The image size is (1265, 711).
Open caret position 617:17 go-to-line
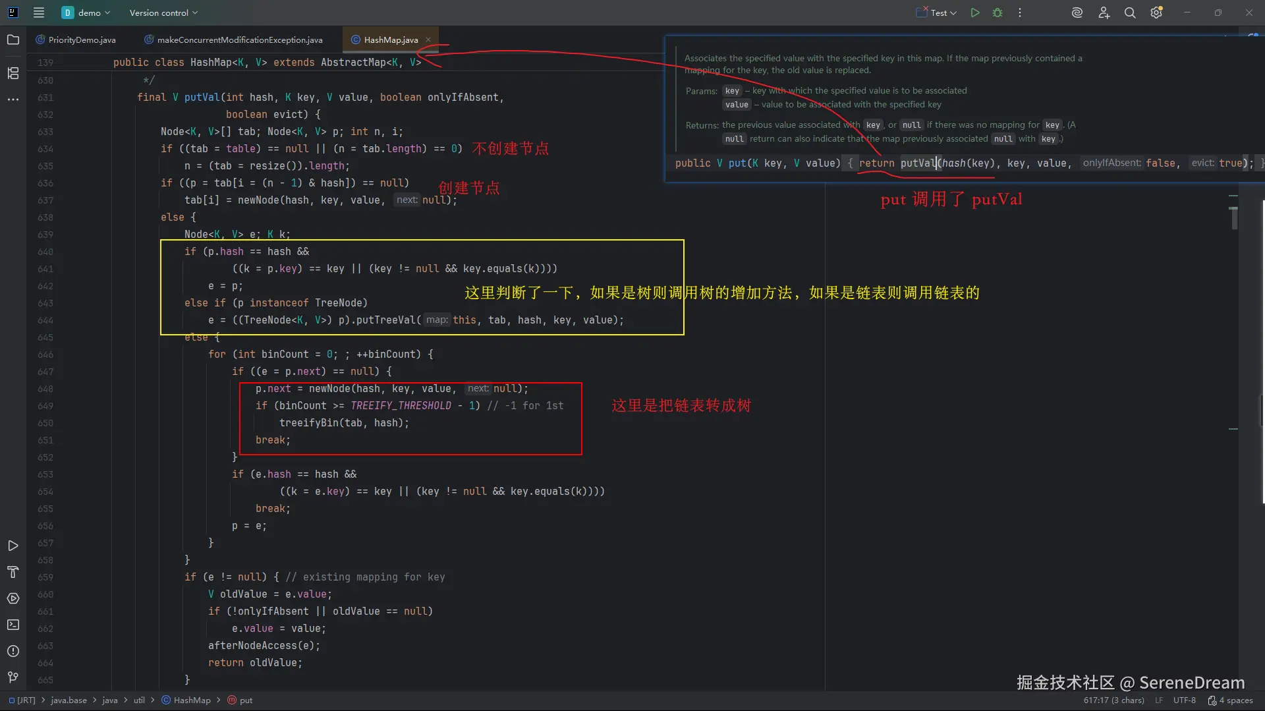click(1113, 700)
